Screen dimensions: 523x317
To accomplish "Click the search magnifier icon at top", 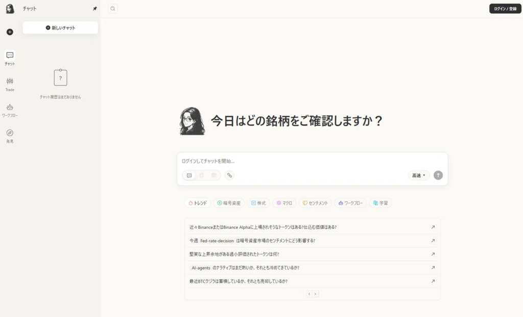I will pyautogui.click(x=113, y=8).
